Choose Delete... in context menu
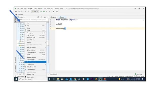Screen dimensions: 162x91 [x=35, y=55]
